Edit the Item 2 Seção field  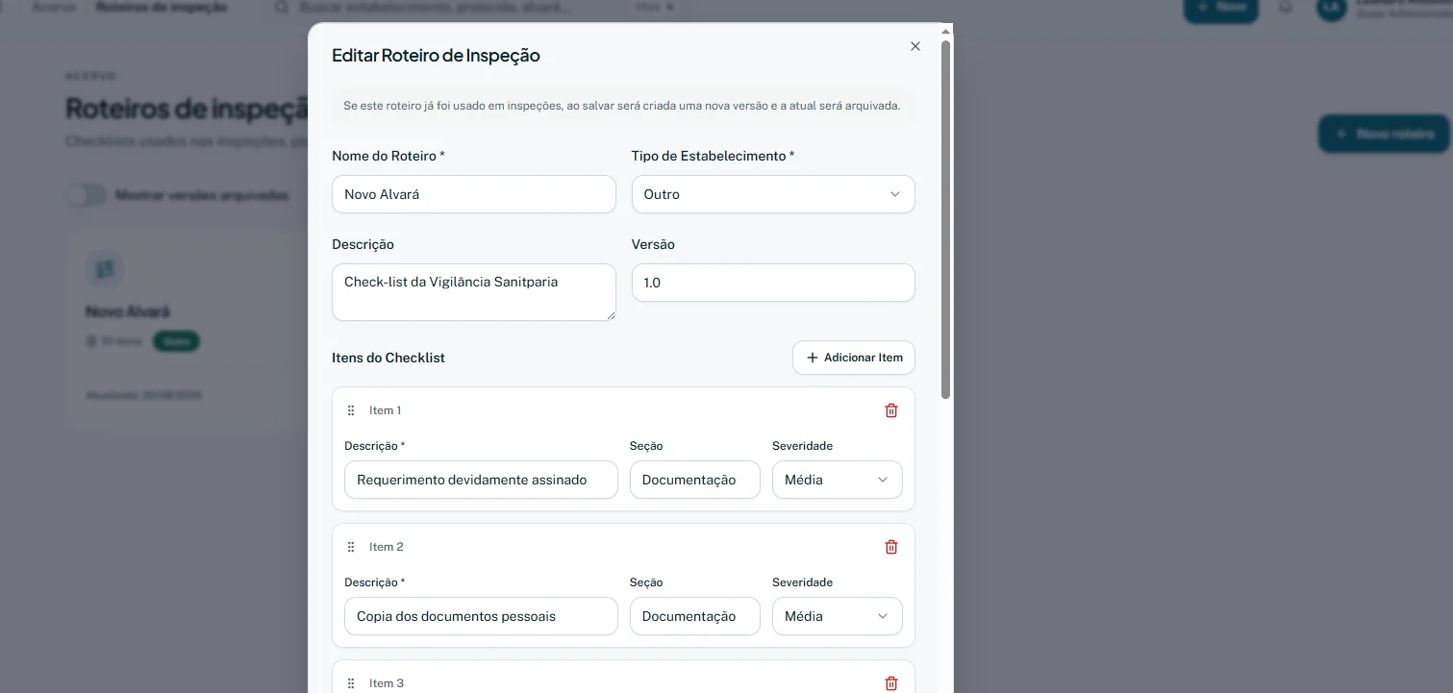pyautogui.click(x=695, y=616)
